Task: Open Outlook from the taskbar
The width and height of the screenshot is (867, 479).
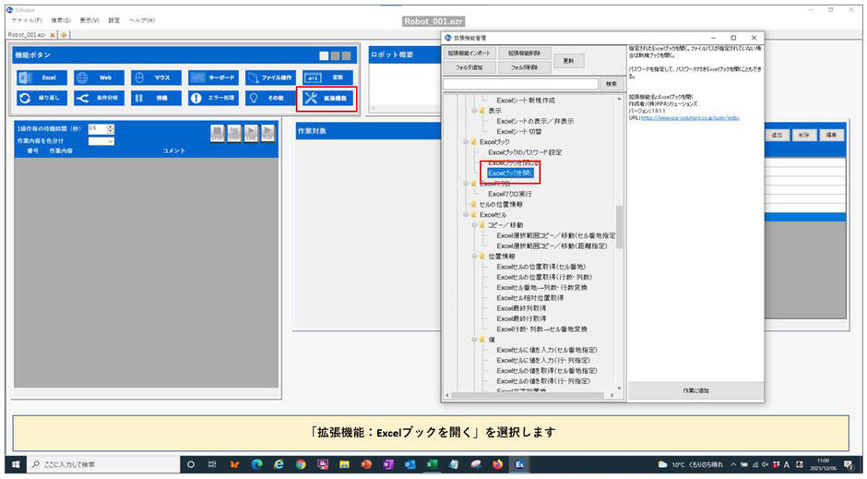Action: pyautogui.click(x=410, y=464)
